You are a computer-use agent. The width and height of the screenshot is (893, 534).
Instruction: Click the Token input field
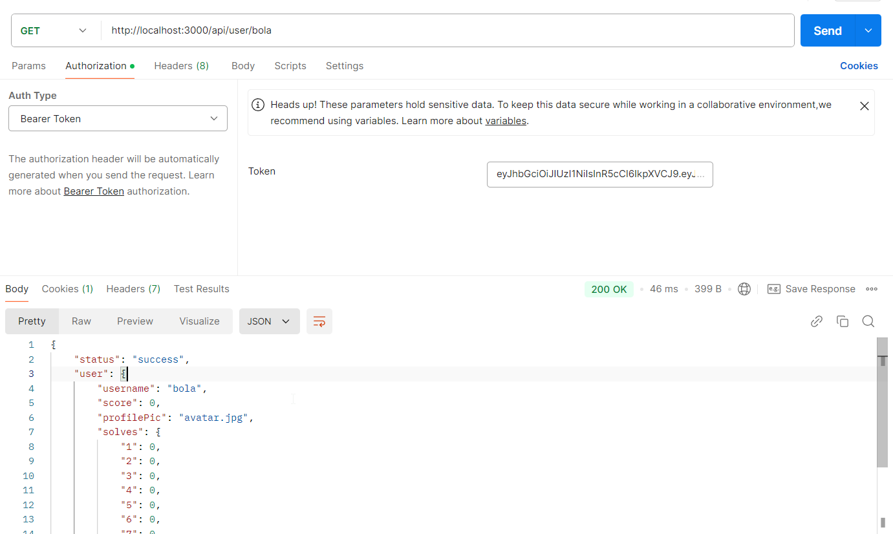[x=600, y=175]
